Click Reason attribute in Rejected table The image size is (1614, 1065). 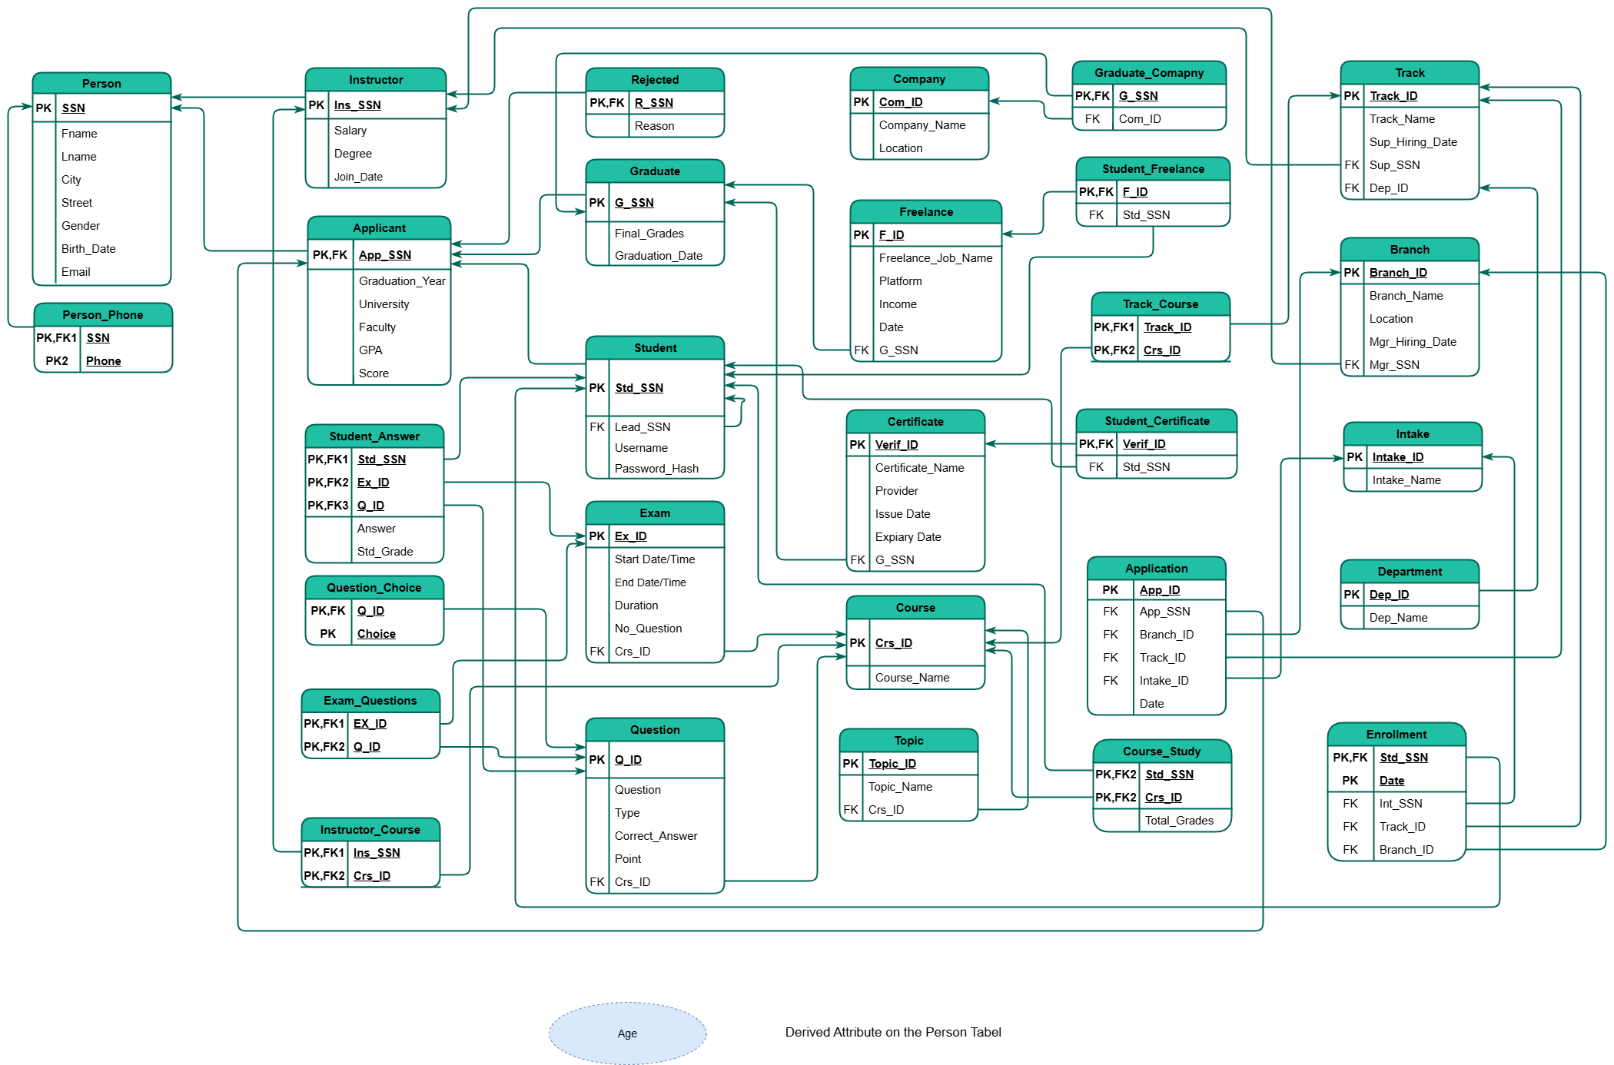[654, 126]
